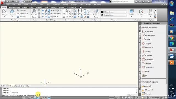Click the Smooth Object mesh tool
176x99 pixels.
(x=34, y=13)
